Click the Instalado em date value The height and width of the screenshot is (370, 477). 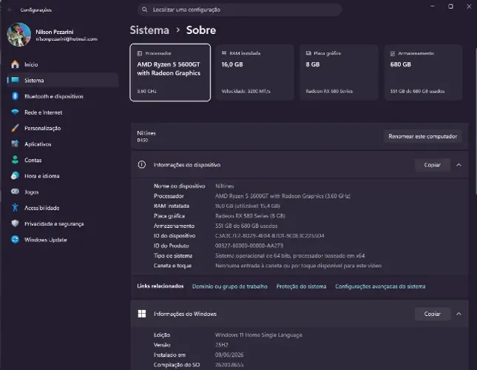[x=229, y=354]
